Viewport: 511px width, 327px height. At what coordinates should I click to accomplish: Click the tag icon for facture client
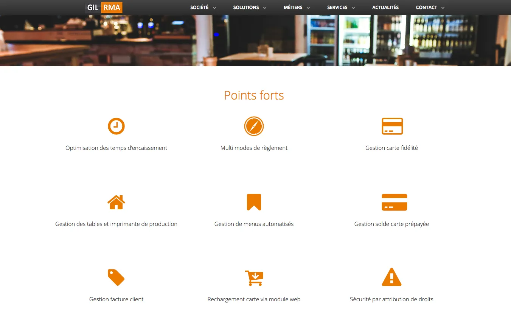click(116, 277)
